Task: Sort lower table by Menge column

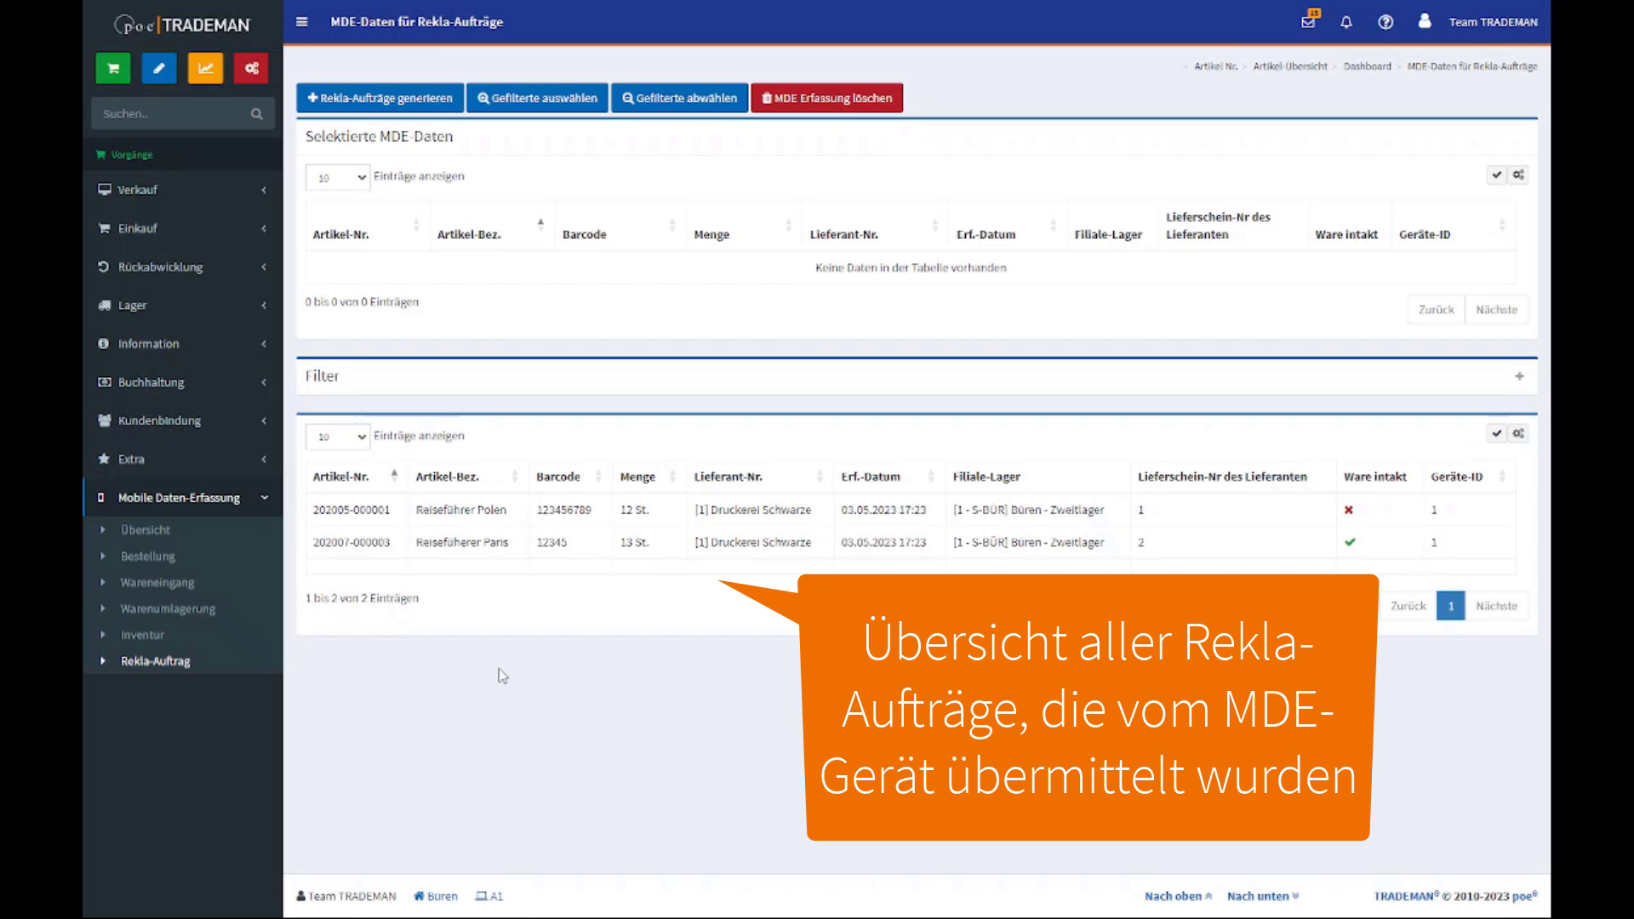Action: tap(648, 477)
